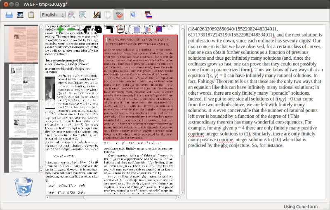Click the red selected text block on page
The image size is (330, 210).
tap(141, 88)
